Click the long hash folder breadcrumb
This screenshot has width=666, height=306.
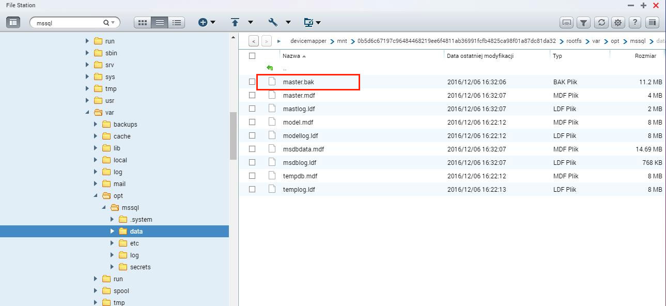pyautogui.click(x=457, y=41)
